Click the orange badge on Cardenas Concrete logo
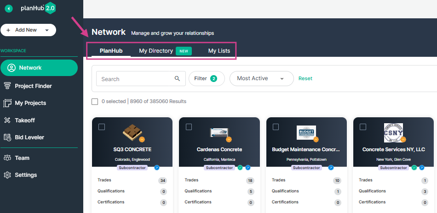 point(229,139)
